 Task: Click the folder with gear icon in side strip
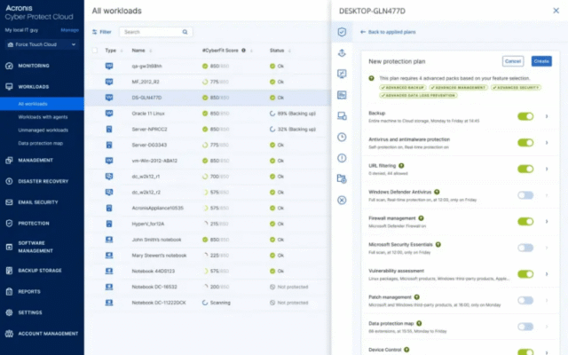(x=342, y=178)
